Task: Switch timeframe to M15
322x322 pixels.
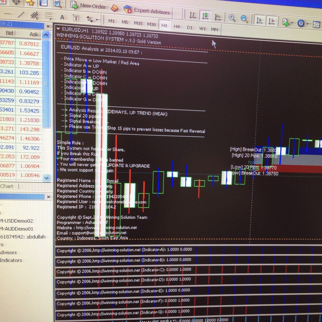Action: [x=138, y=23]
